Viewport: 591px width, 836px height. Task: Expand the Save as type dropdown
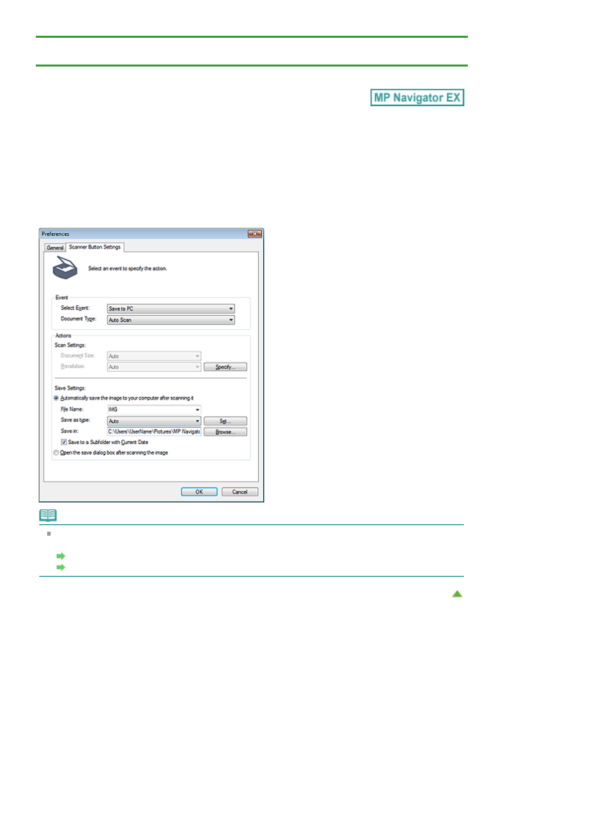click(x=154, y=421)
